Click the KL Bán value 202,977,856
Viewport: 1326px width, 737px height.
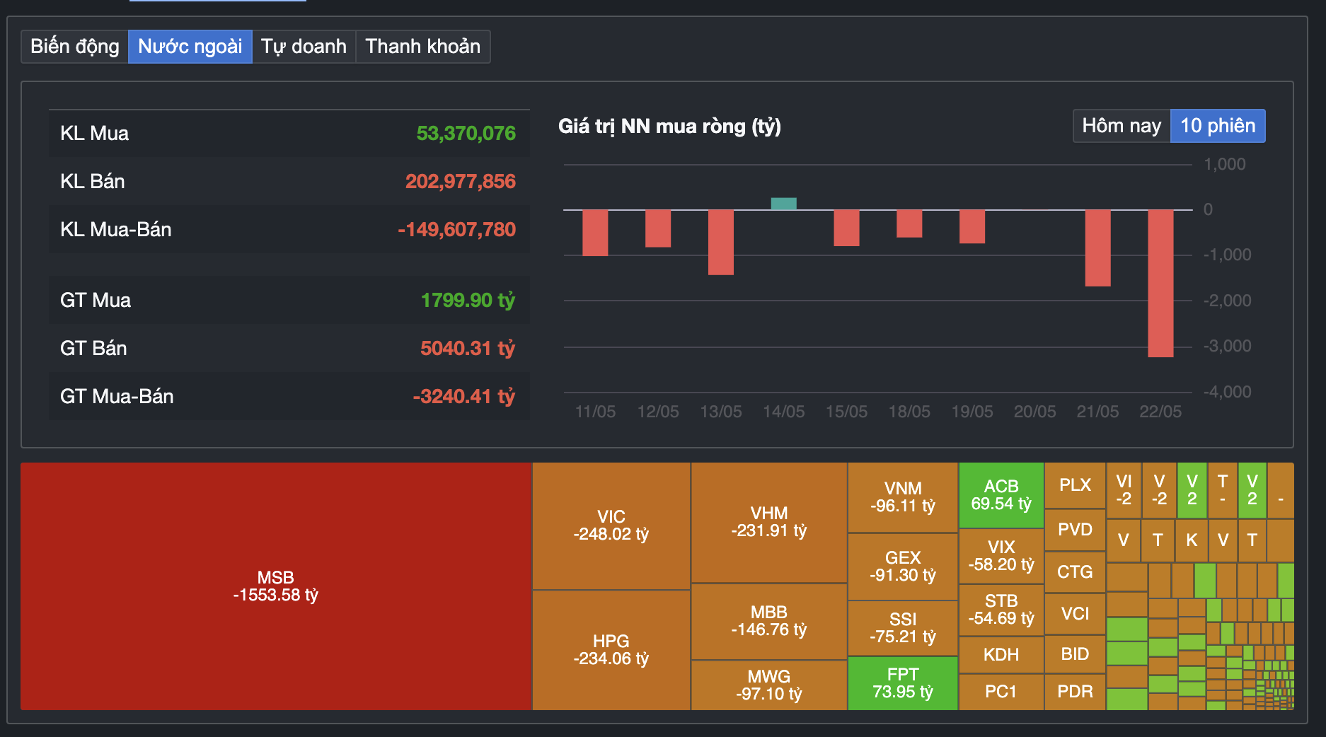tap(460, 182)
